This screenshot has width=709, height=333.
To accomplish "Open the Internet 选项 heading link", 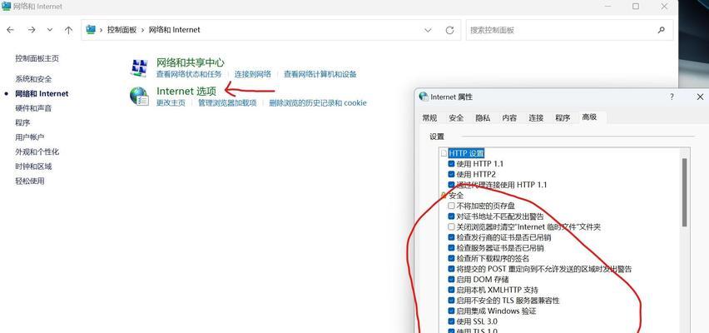I will pos(186,91).
